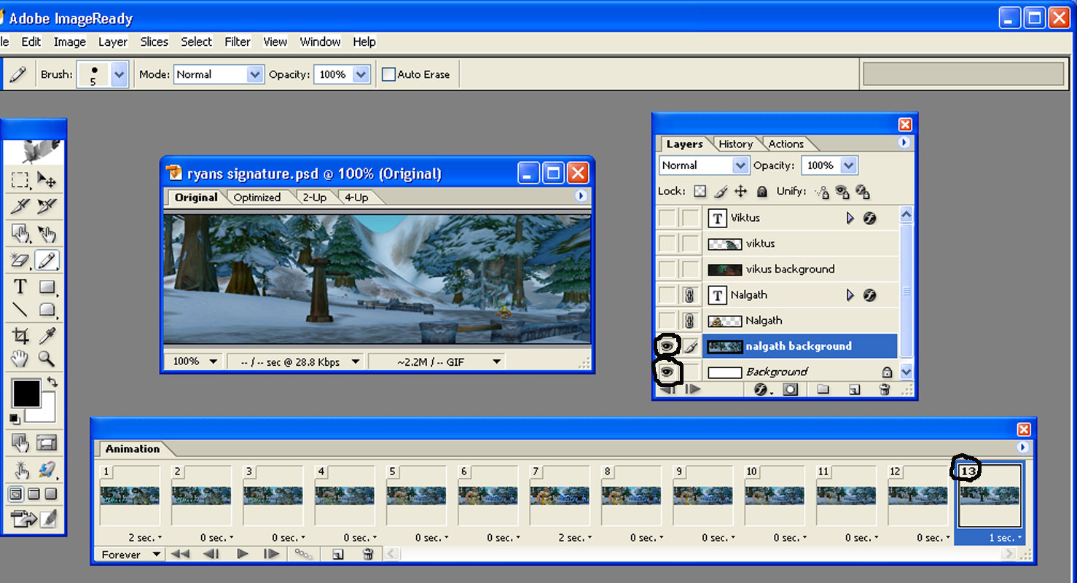Open the Brush preset dropdown
1077x583 pixels.
coord(120,74)
